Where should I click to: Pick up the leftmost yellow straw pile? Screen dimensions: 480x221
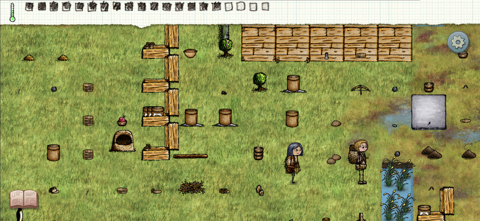(29, 58)
